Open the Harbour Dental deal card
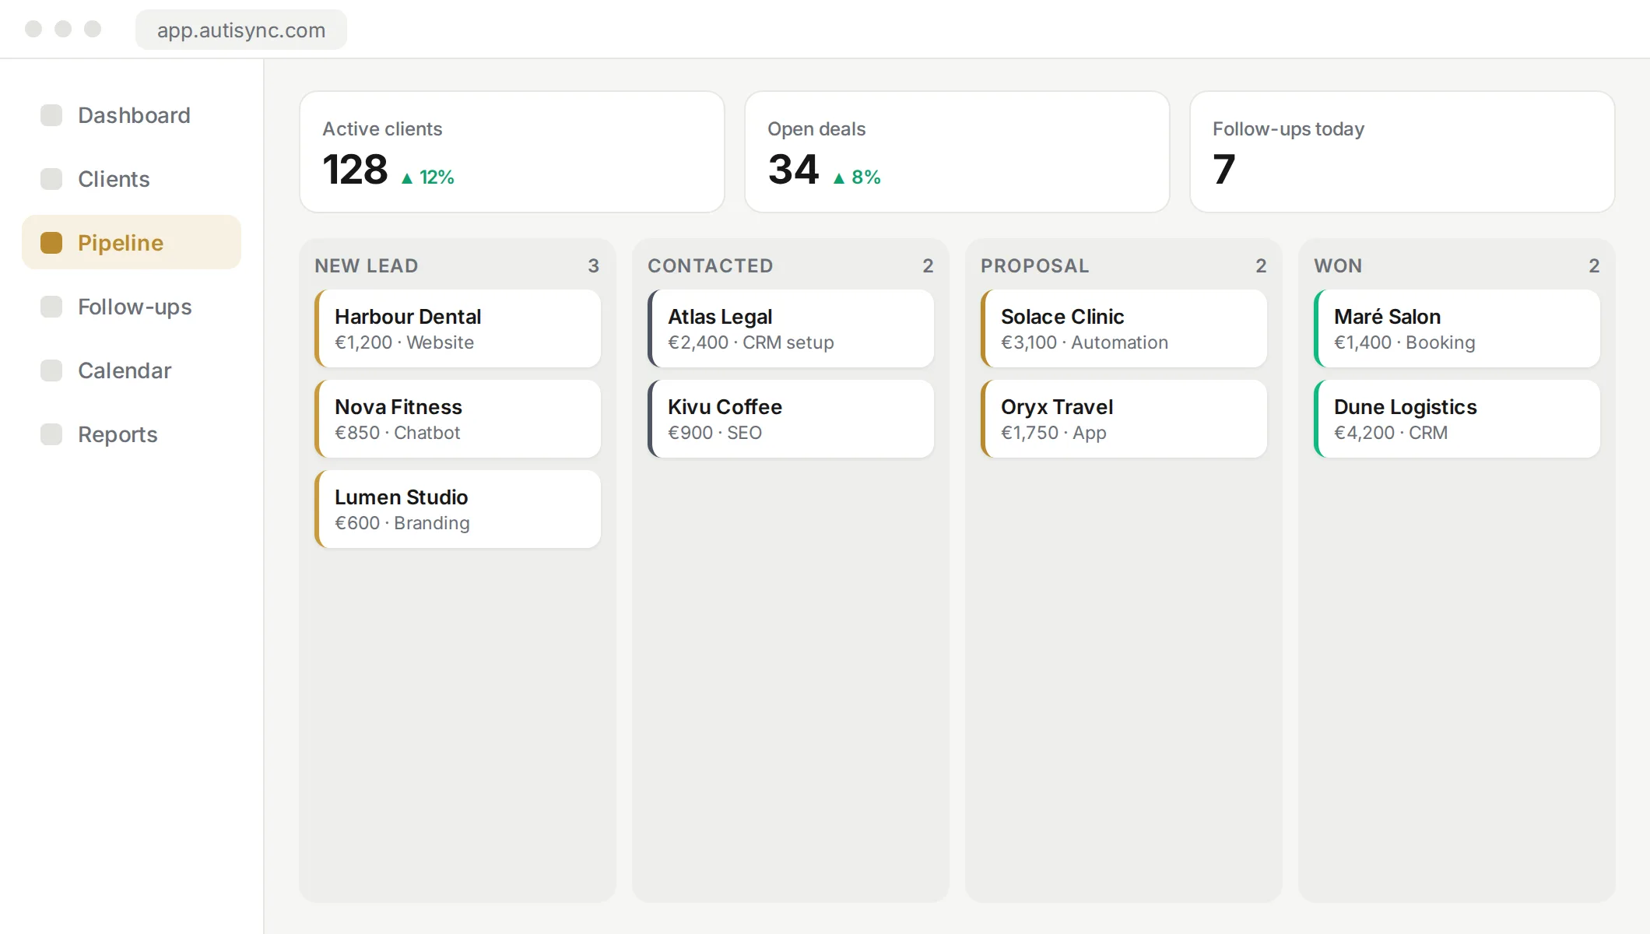The image size is (1650, 934). coord(458,328)
